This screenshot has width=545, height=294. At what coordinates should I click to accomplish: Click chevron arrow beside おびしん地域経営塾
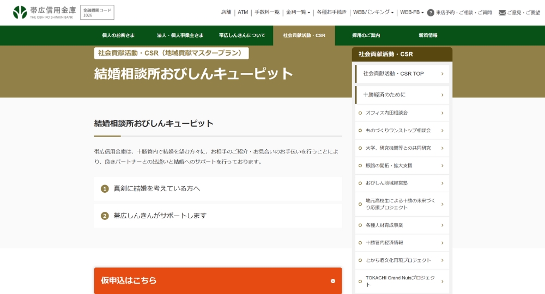(442, 183)
